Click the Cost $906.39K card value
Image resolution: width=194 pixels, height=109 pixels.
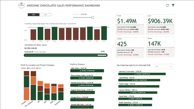point(160,21)
